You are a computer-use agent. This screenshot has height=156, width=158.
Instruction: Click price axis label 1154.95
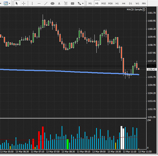click(152, 85)
